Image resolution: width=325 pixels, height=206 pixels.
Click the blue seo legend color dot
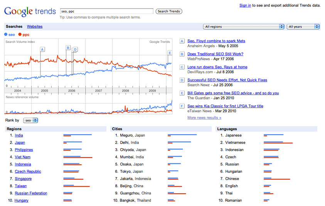(6, 34)
